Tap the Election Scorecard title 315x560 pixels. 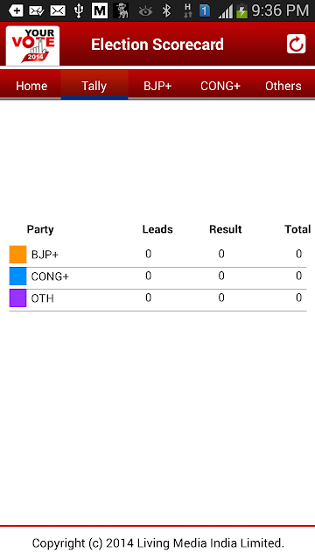coord(157,45)
